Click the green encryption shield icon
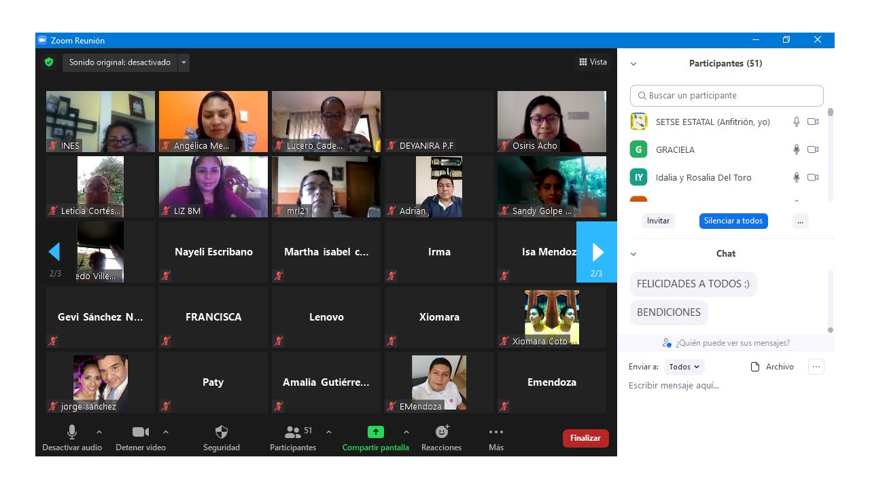 (49, 62)
